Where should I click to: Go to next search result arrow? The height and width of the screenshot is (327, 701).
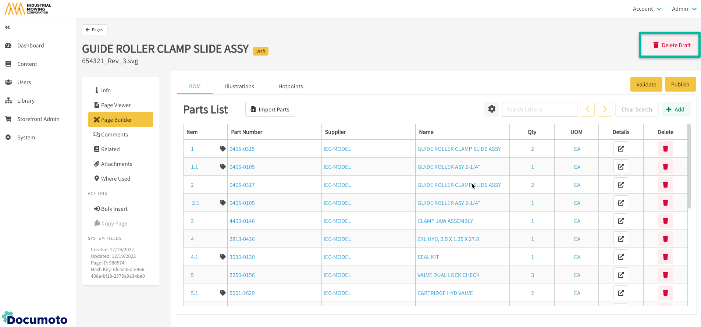[605, 109]
